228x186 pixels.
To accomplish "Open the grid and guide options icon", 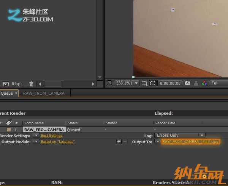I will click(x=144, y=83).
